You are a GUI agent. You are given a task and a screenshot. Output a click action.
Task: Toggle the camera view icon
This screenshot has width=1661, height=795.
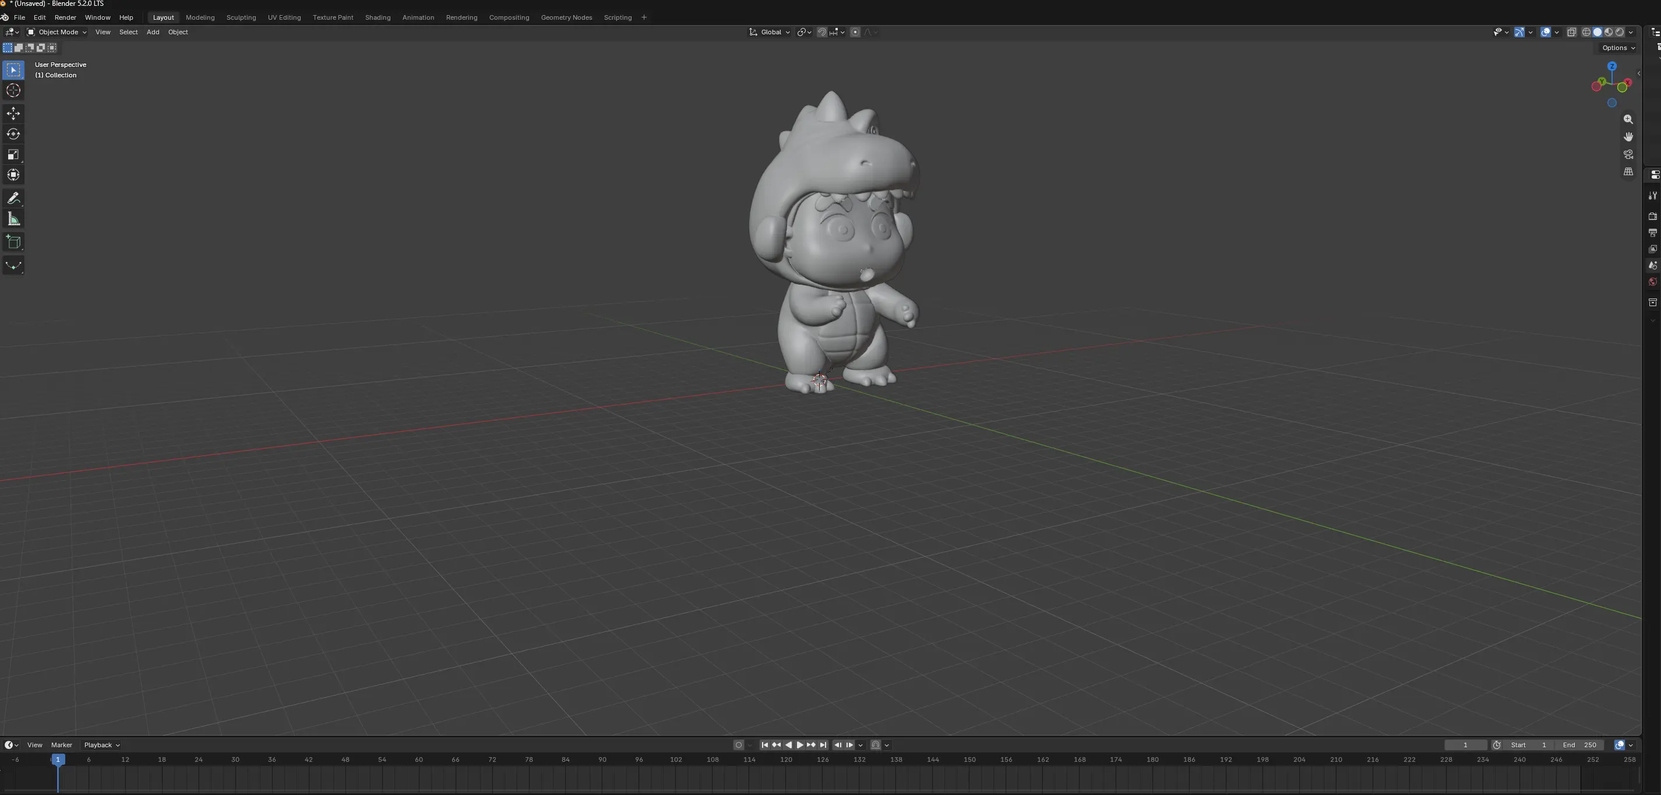tap(1628, 154)
